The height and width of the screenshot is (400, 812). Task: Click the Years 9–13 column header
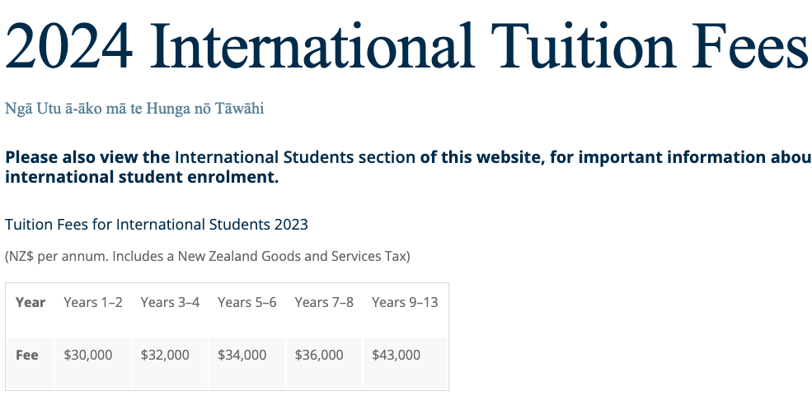(405, 302)
